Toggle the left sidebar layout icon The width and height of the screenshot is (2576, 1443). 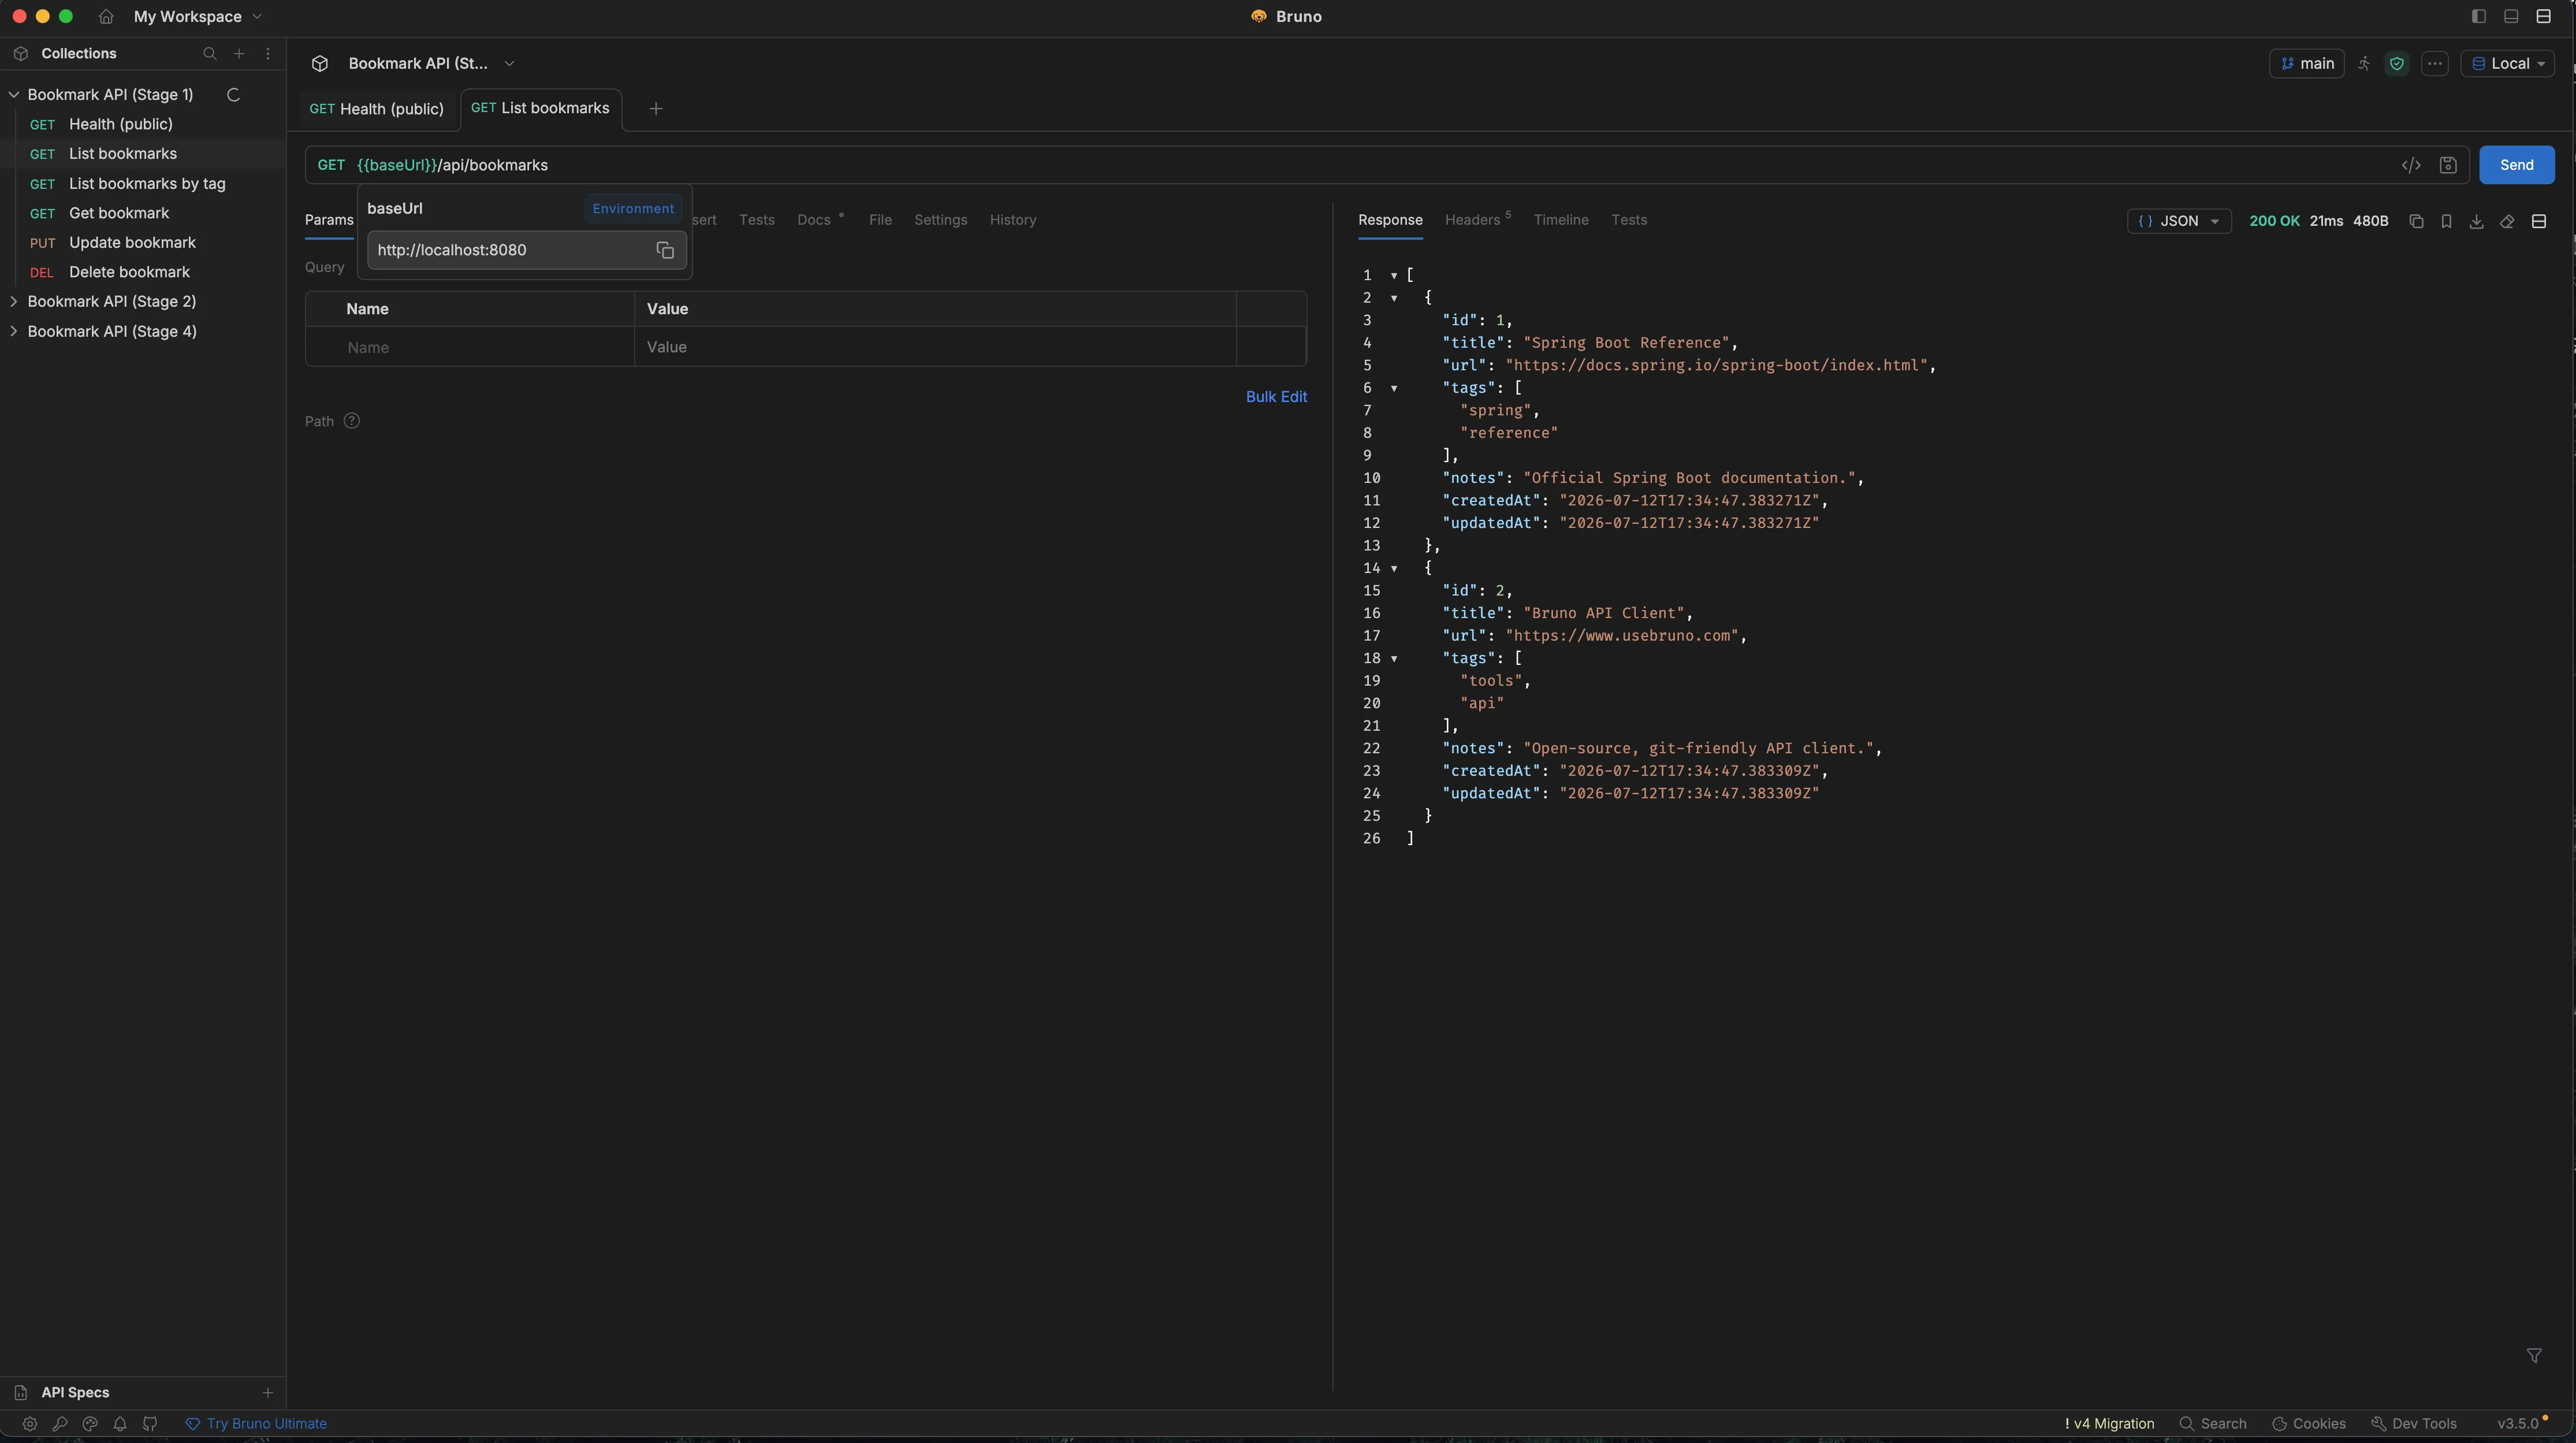point(2478,16)
